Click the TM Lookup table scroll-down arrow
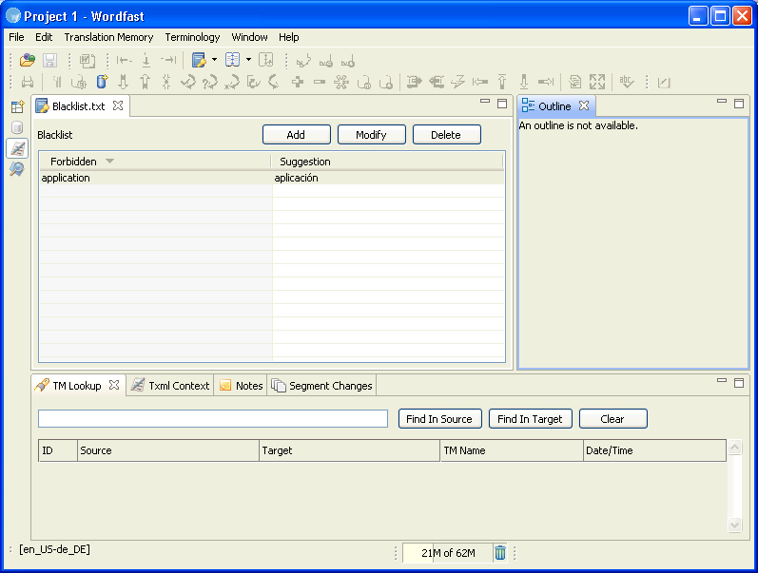The height and width of the screenshot is (573, 758). (x=734, y=525)
